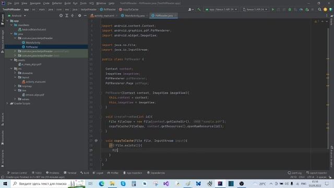Run the app with the green play button
The width and height of the screenshot is (334, 188).
coord(273,9)
